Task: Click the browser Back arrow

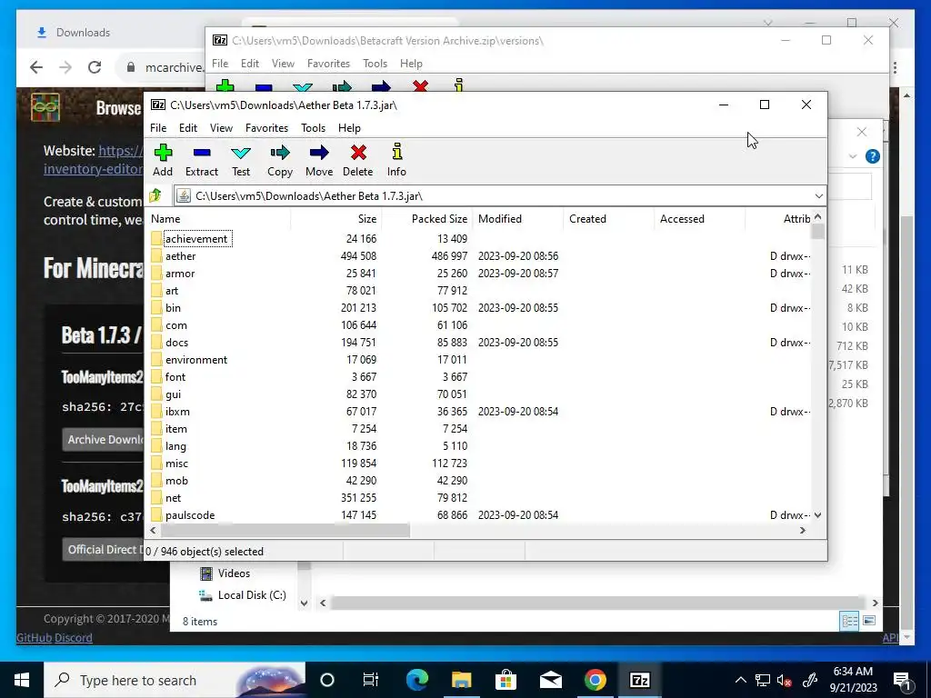Action: coord(36,67)
